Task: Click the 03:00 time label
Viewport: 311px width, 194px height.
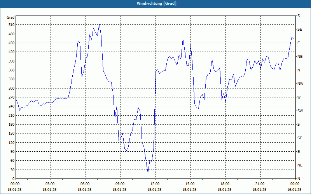Action: tap(51, 184)
